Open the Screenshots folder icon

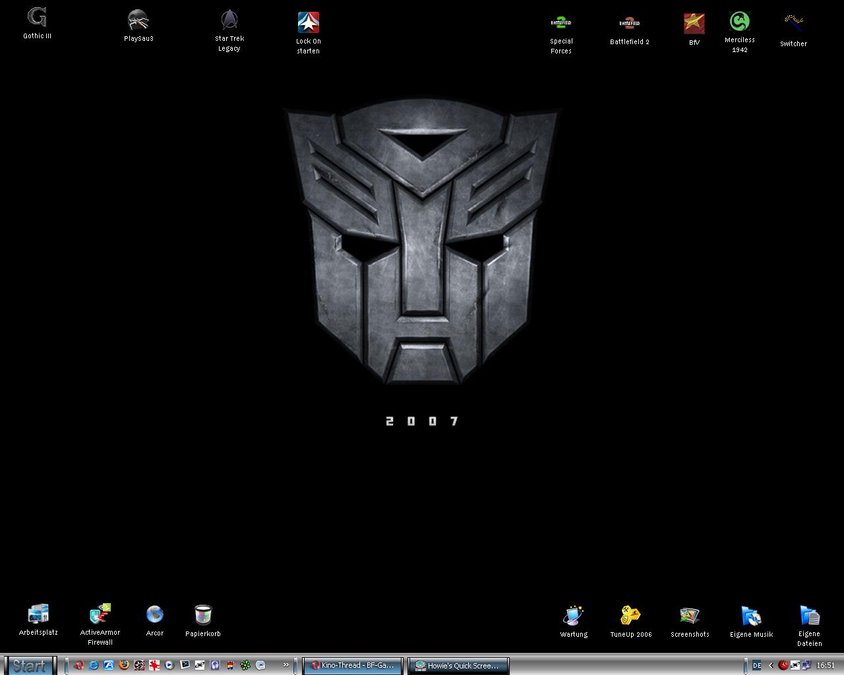[x=690, y=622]
